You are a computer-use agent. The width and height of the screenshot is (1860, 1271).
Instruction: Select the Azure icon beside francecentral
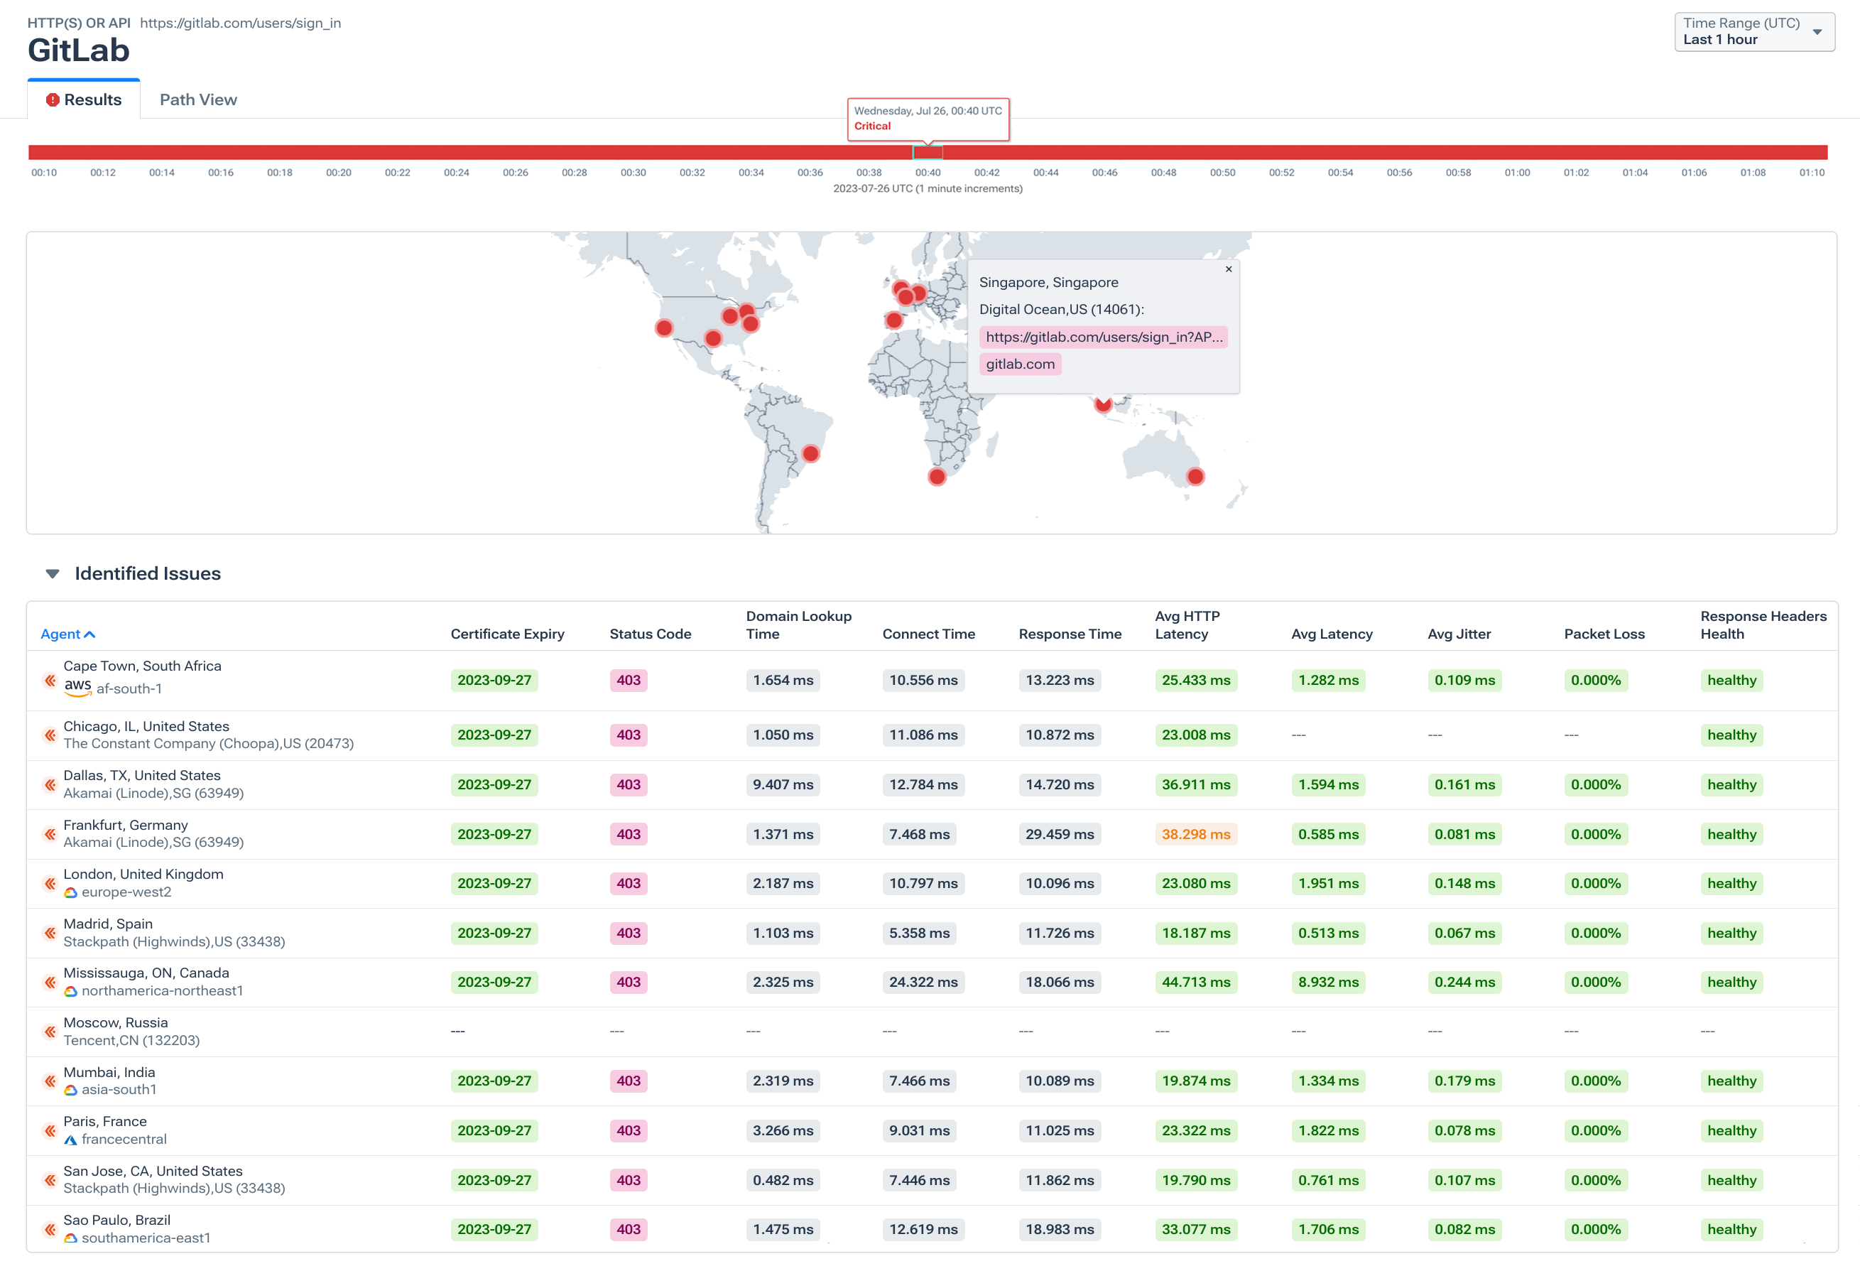(x=70, y=1140)
